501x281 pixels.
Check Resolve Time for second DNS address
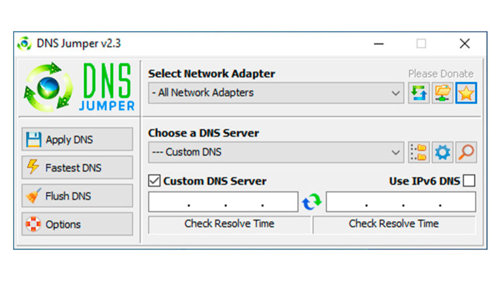[394, 224]
